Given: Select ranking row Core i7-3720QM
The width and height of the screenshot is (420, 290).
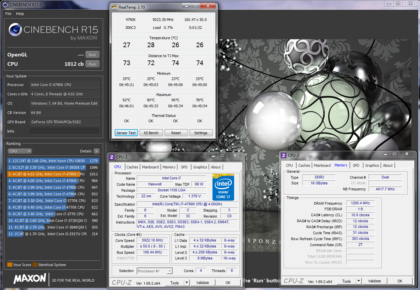Looking at the screenshot, I should point(53,221).
